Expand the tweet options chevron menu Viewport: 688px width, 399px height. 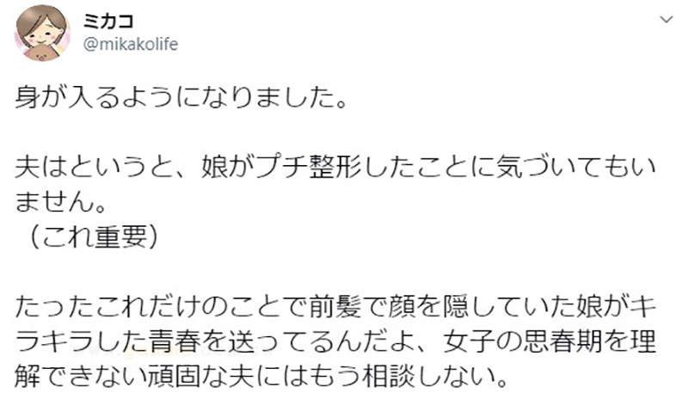(x=664, y=19)
